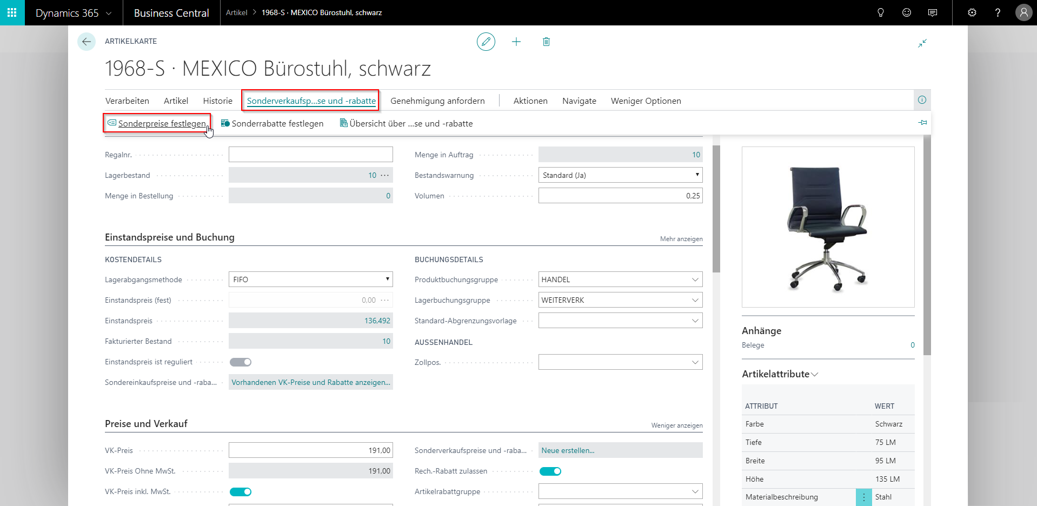1037x506 pixels.
Task: Click the Preise und Verkauf heading
Action: 146,424
